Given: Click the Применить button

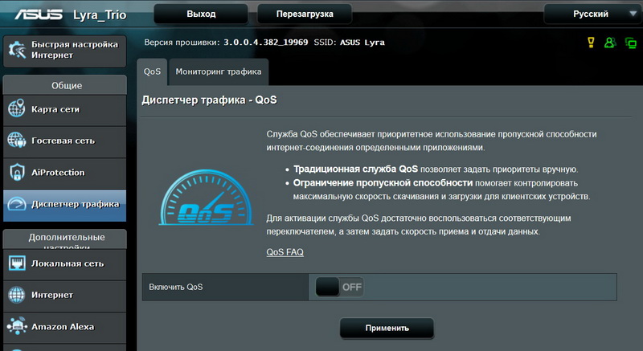Looking at the screenshot, I should [387, 328].
